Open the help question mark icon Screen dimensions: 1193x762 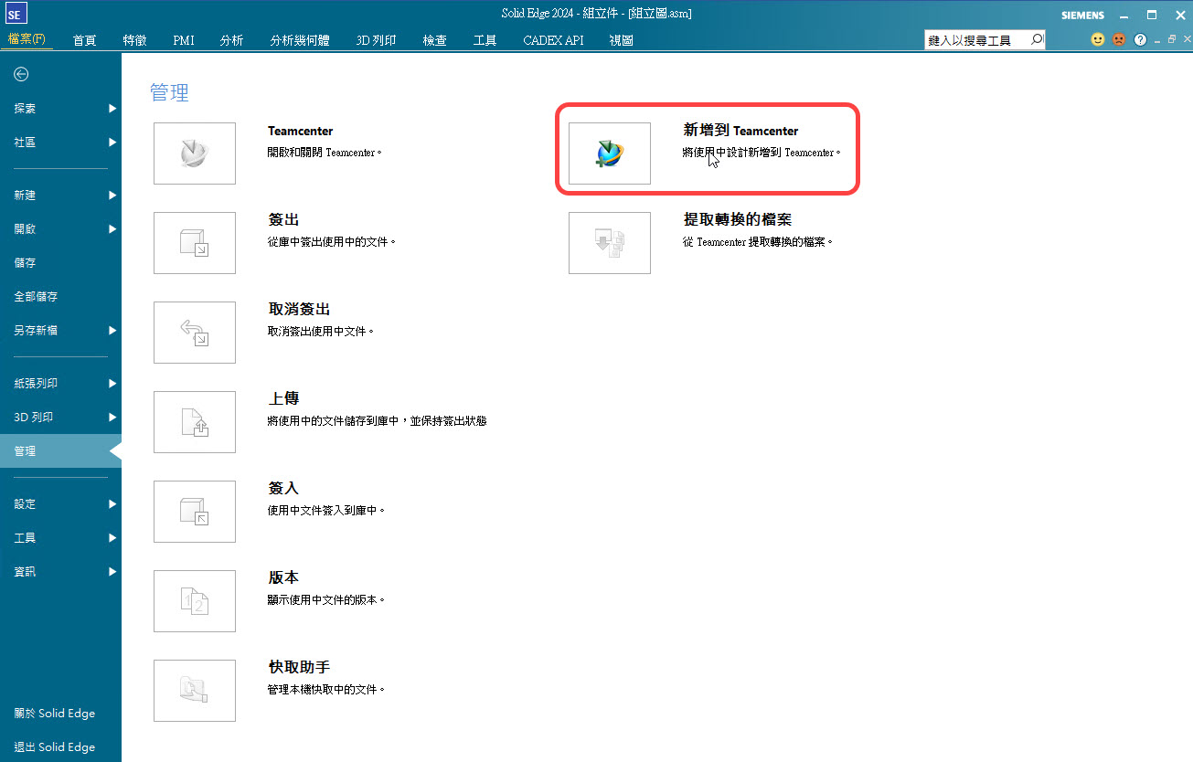coord(1140,40)
